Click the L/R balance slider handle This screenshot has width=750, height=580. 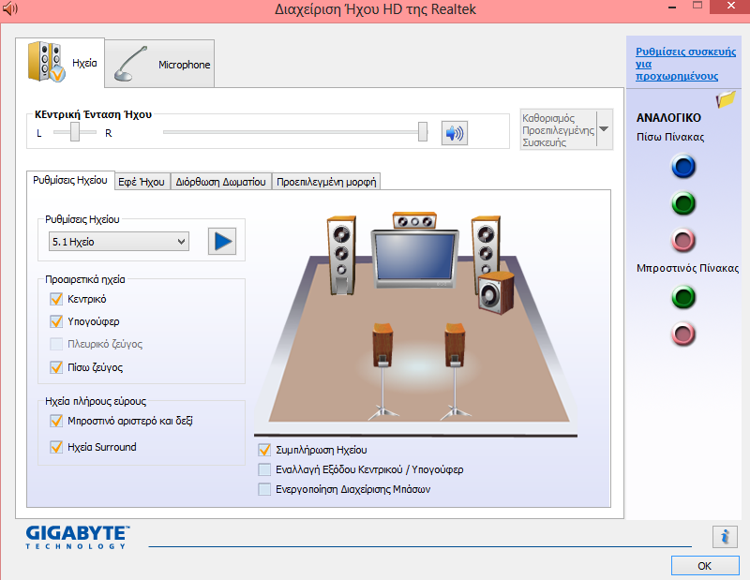coord(75,132)
